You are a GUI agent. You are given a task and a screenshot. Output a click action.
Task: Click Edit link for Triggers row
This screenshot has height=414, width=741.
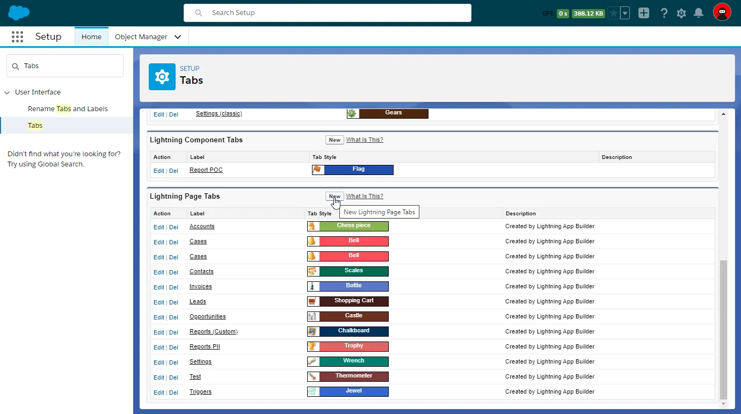click(x=158, y=393)
